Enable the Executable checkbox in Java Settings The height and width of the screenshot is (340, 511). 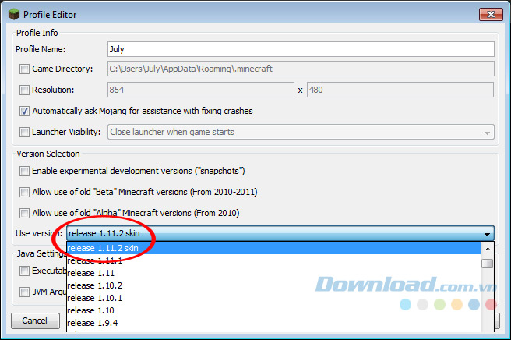[x=24, y=271]
